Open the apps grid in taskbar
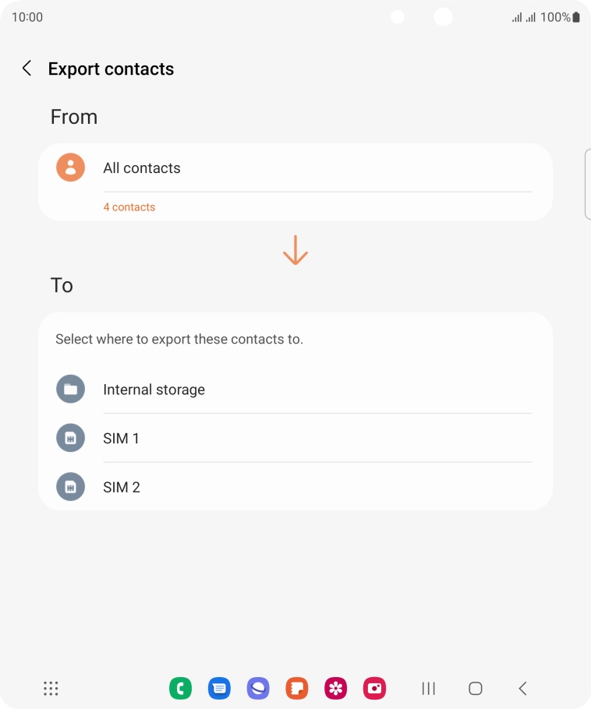Image resolution: width=591 pixels, height=709 pixels. coord(51,688)
